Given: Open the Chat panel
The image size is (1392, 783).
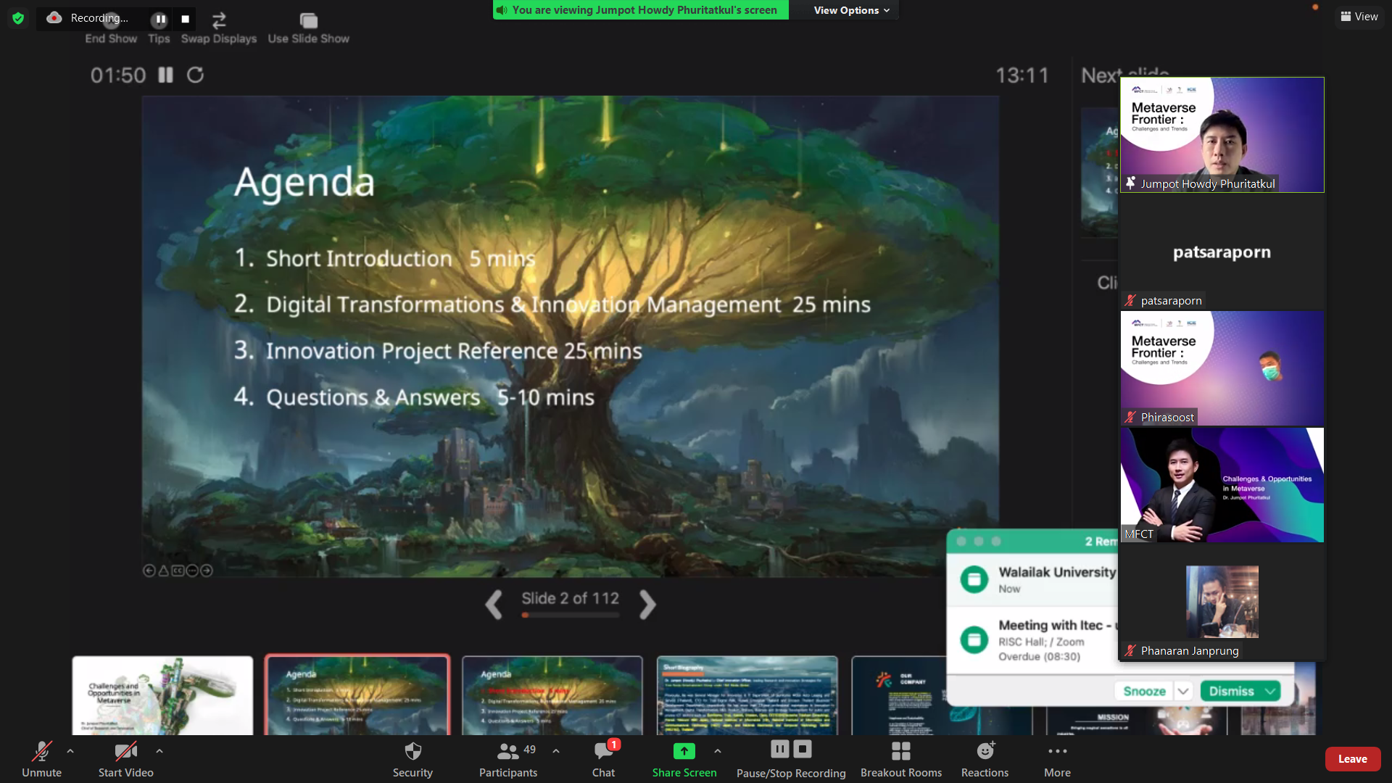Looking at the screenshot, I should (603, 759).
